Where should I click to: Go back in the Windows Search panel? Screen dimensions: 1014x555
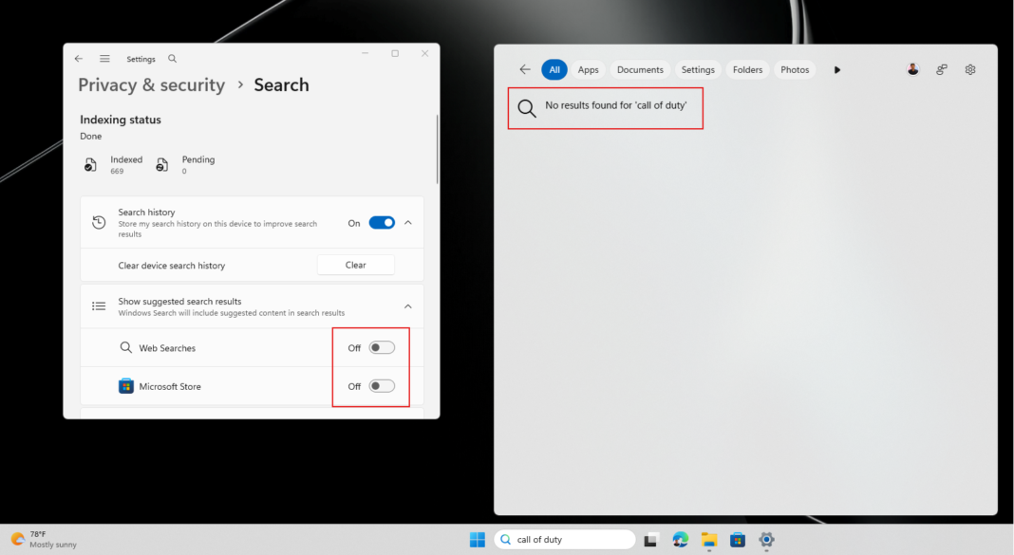tap(524, 70)
